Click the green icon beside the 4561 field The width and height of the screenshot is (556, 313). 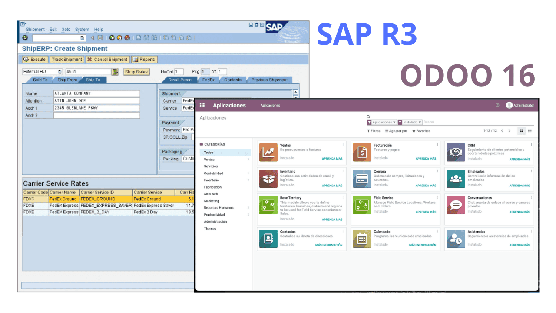coord(115,72)
